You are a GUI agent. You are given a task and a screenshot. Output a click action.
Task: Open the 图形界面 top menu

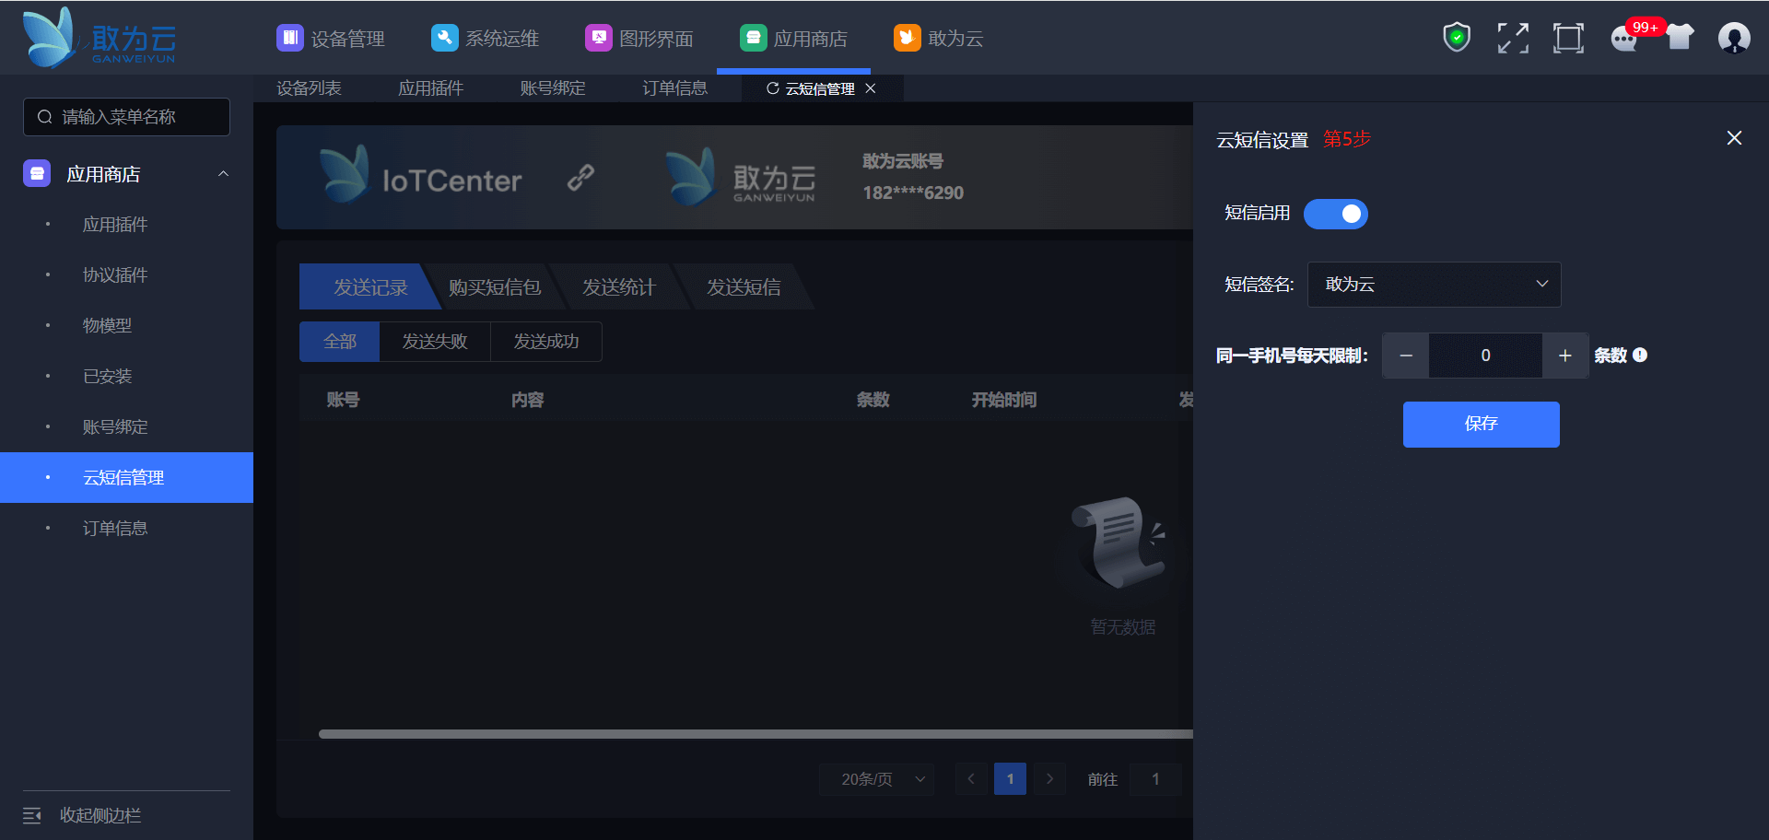639,38
